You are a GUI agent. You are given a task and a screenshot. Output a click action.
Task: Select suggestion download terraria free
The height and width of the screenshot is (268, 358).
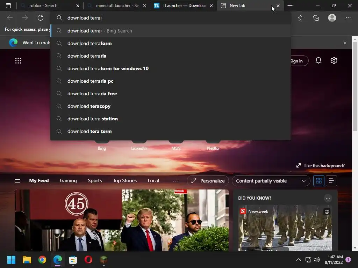pos(171,94)
